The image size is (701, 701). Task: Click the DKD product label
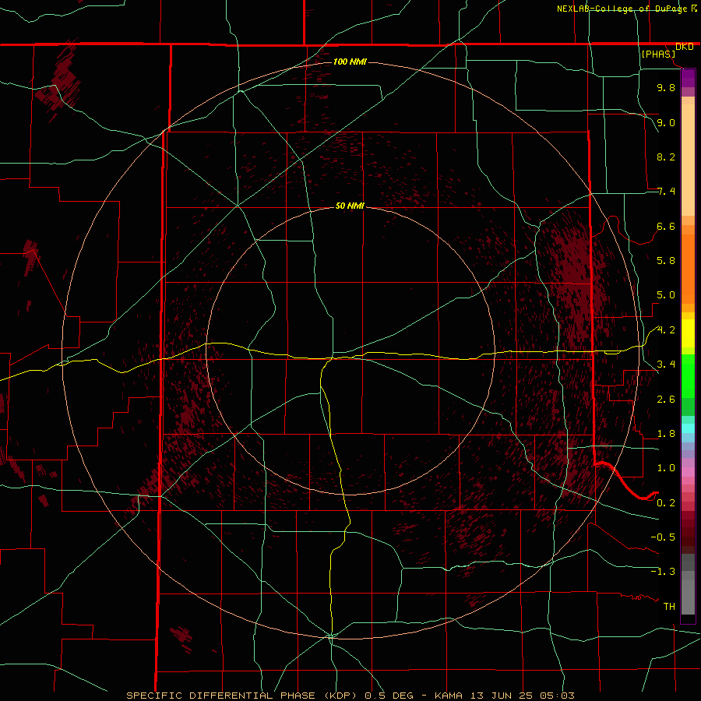tap(684, 47)
